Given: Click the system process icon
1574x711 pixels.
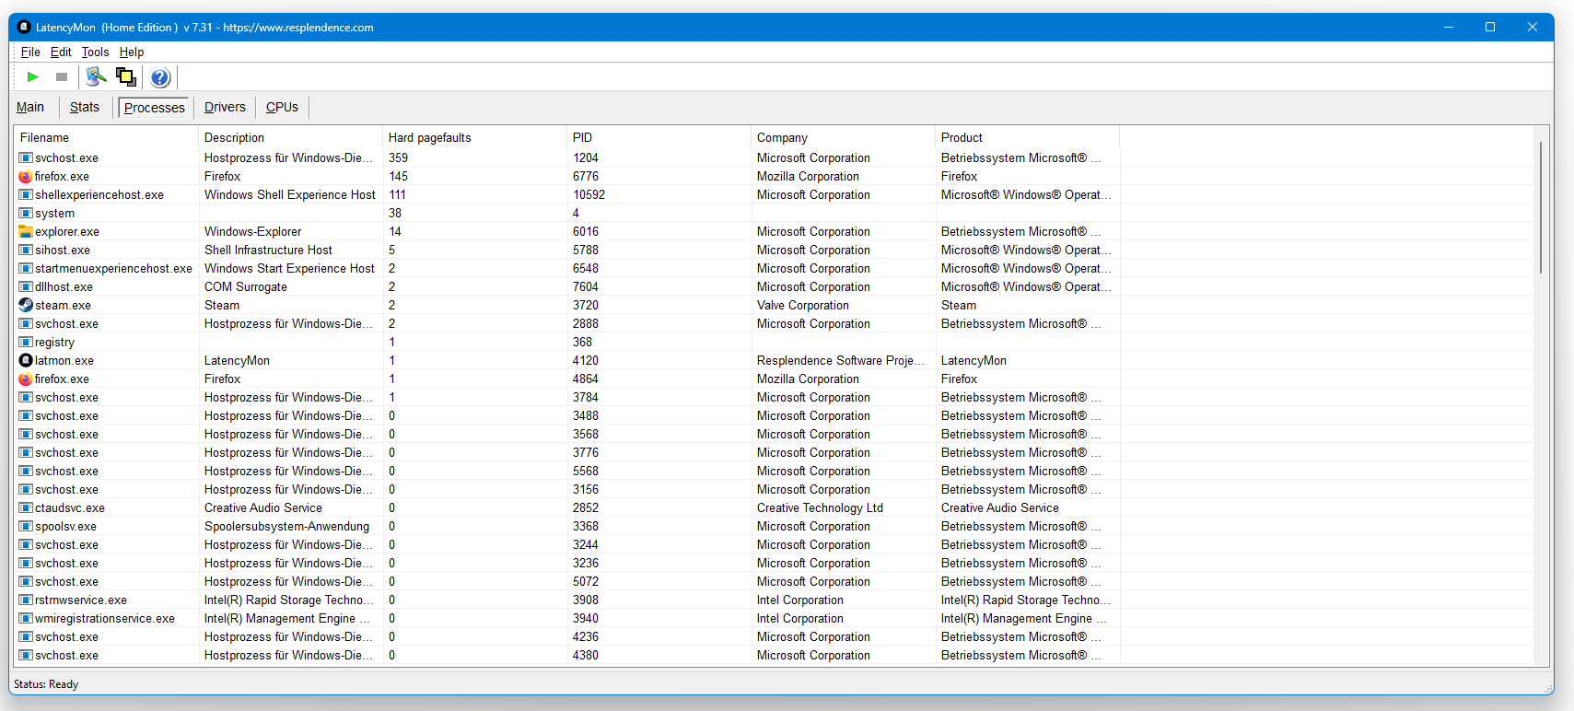Looking at the screenshot, I should (26, 214).
